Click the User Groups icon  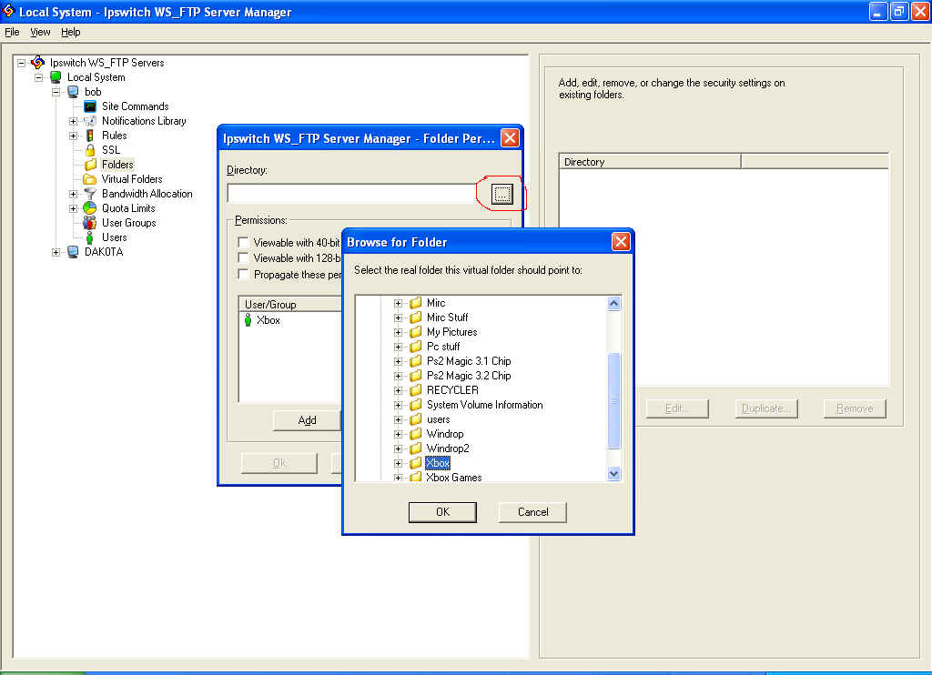click(x=90, y=223)
